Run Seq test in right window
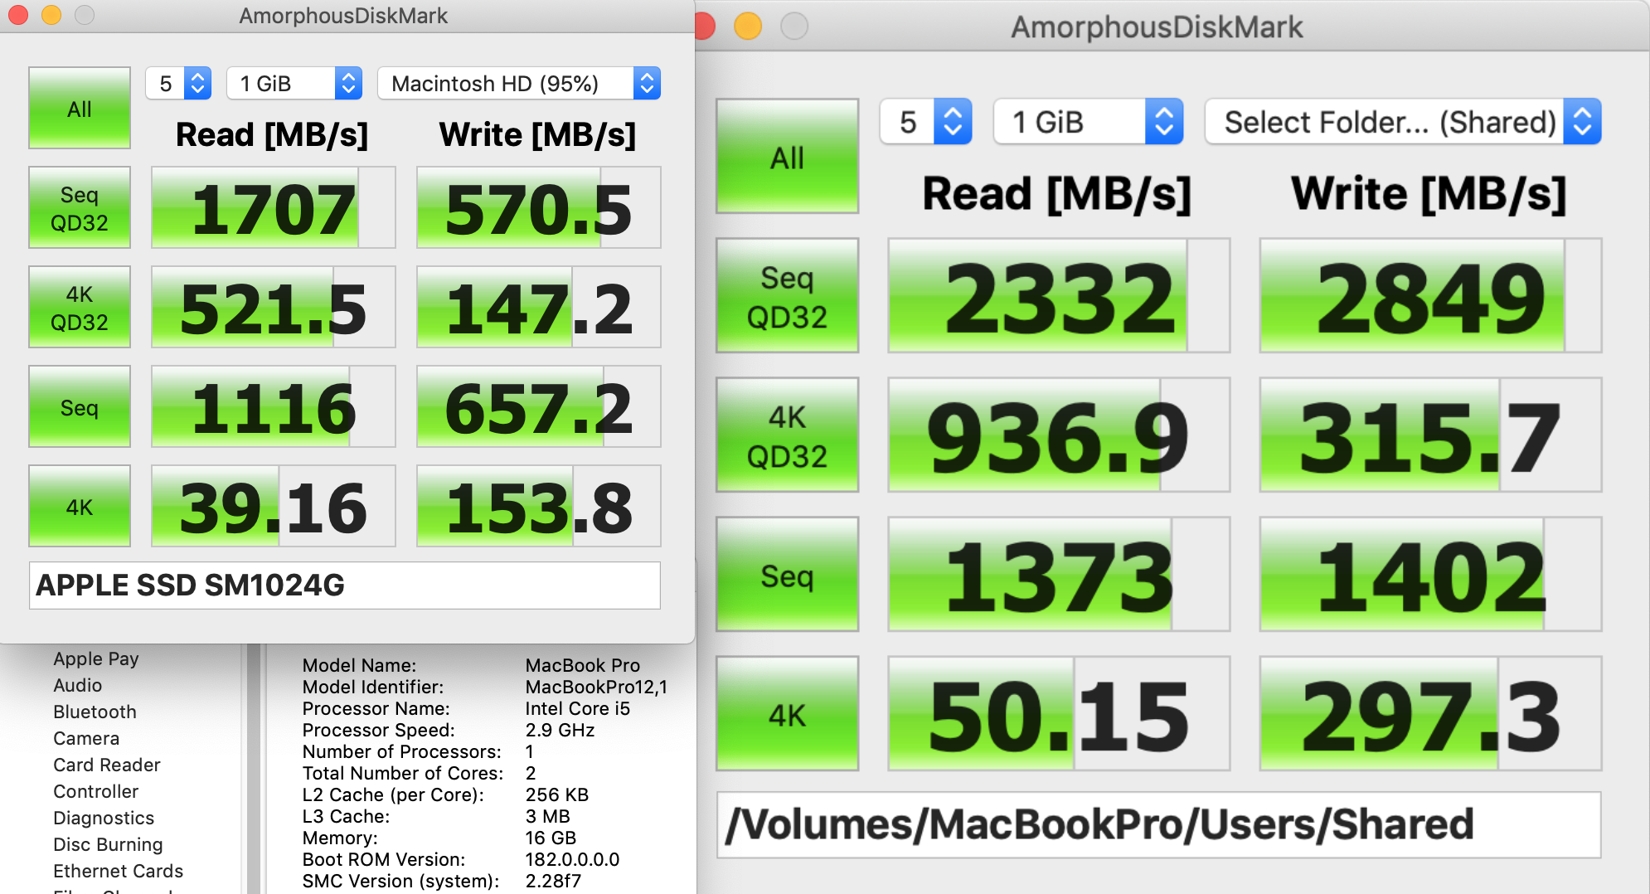1650x894 pixels. 787,575
